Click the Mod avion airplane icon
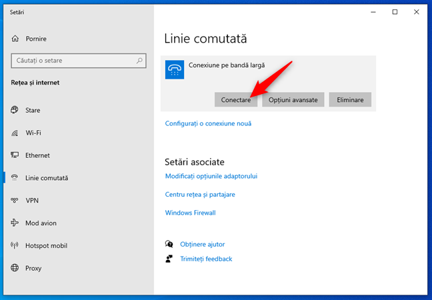432x300 pixels. pyautogui.click(x=15, y=223)
